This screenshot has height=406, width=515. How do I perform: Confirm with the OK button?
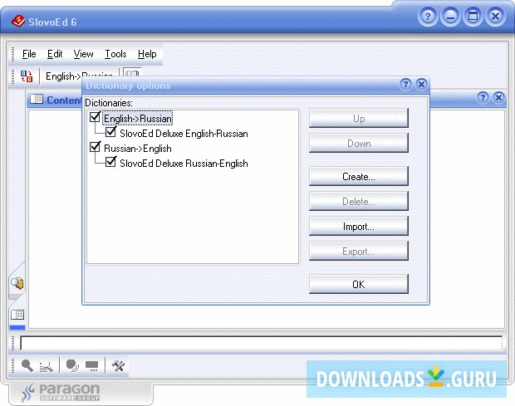coord(359,284)
